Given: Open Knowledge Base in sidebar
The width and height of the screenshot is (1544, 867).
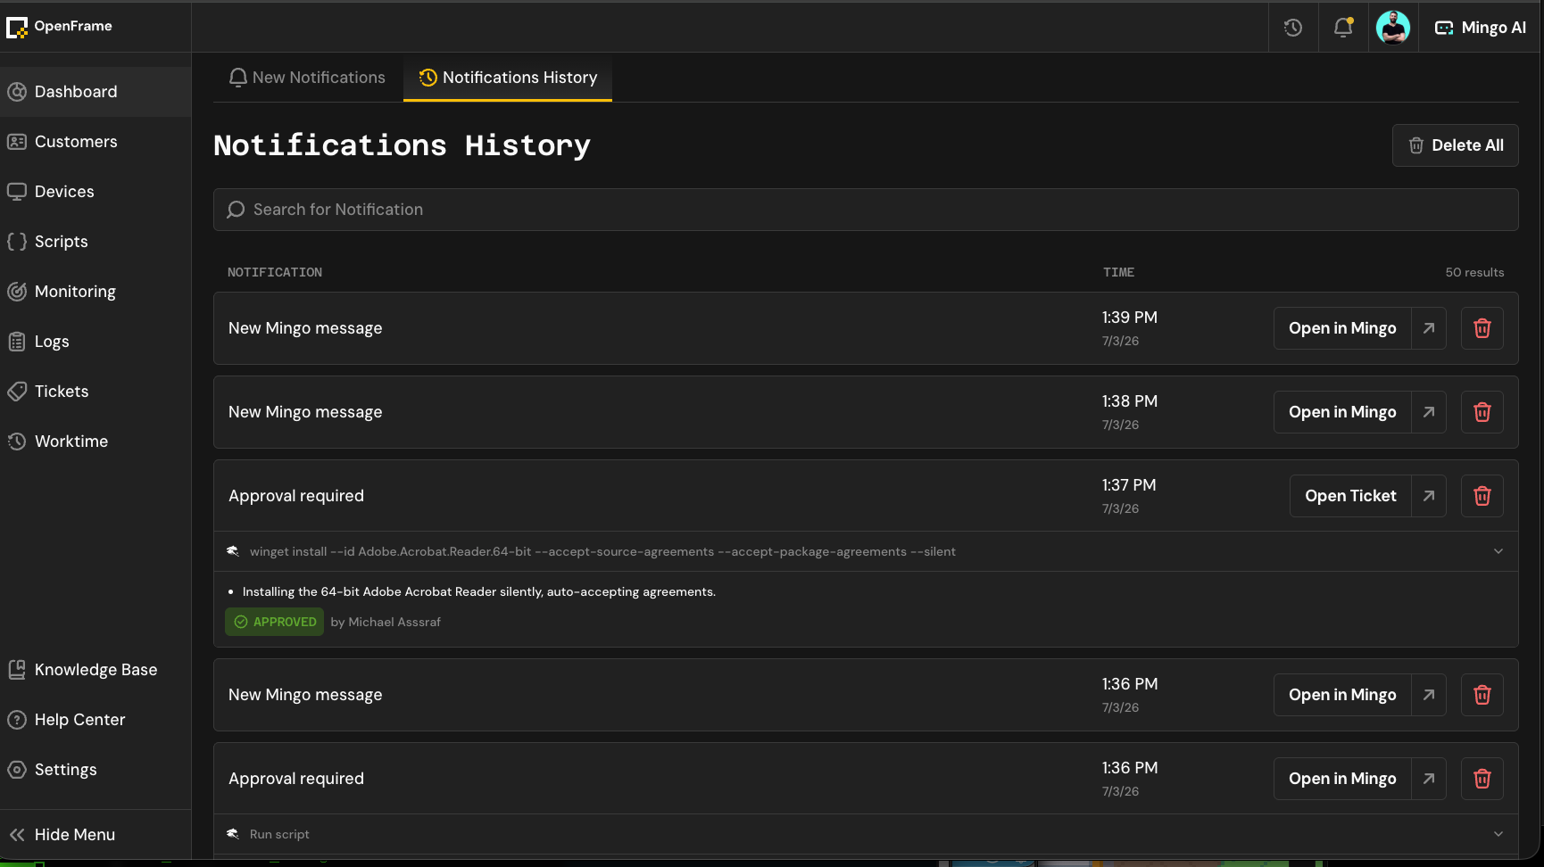Looking at the screenshot, I should click(x=95, y=670).
